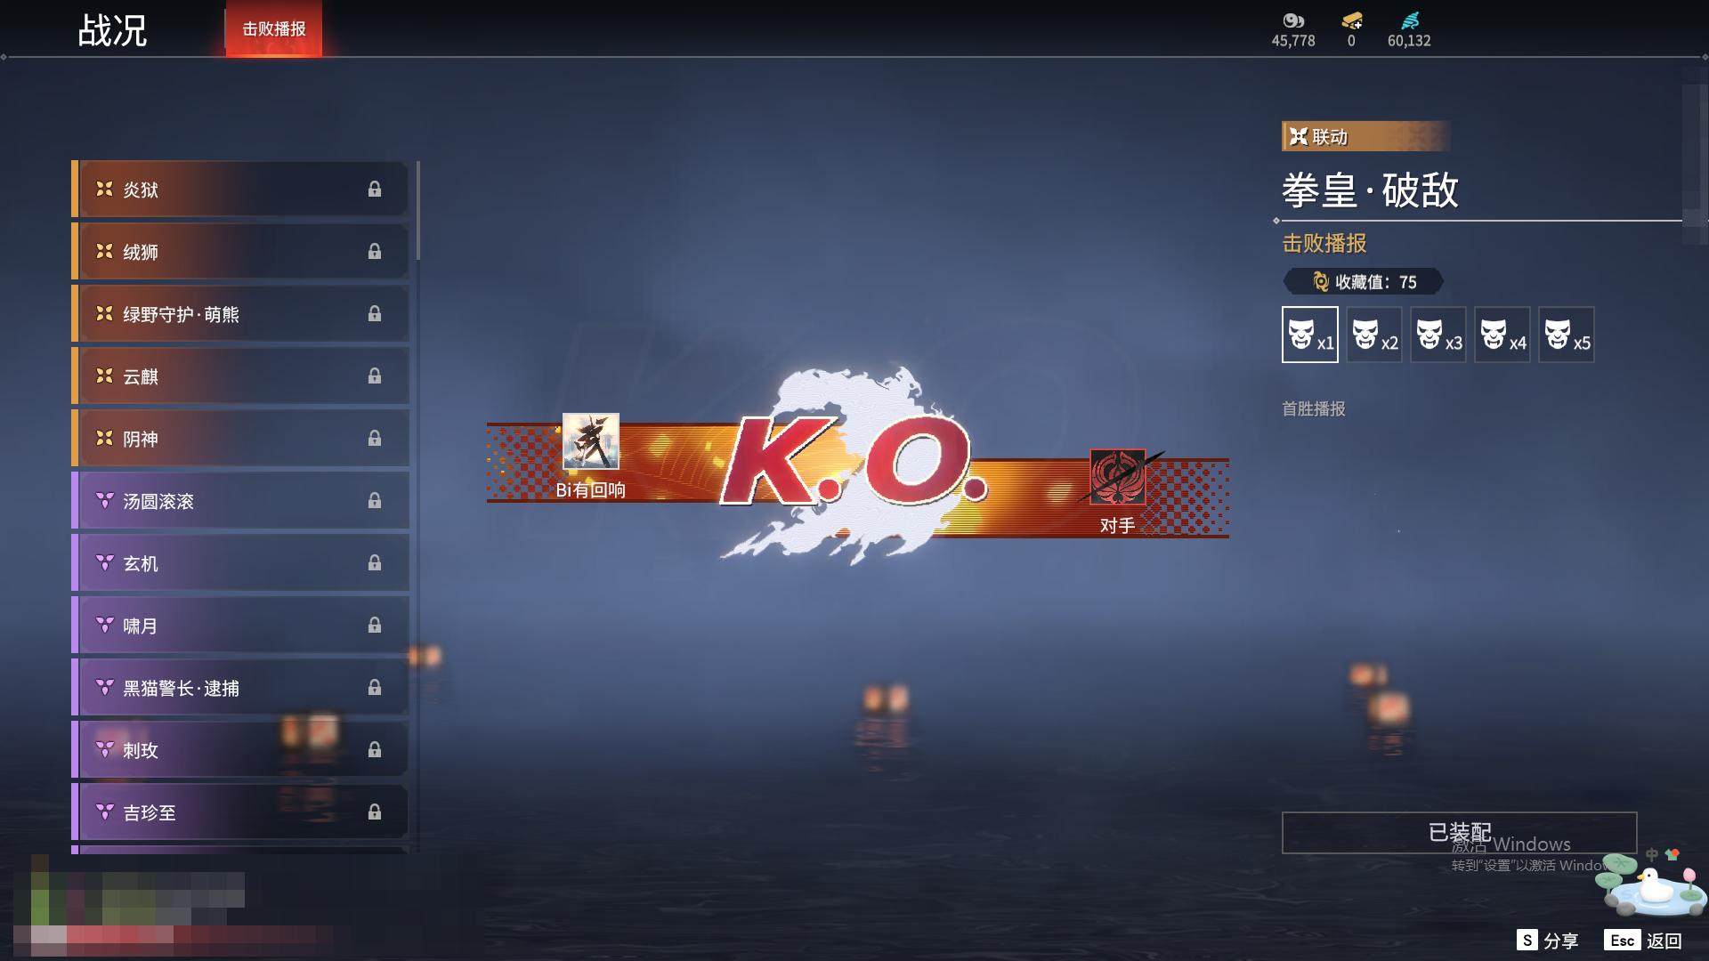Click the blue feather currency icon
1709x961 pixels.
click(1409, 20)
